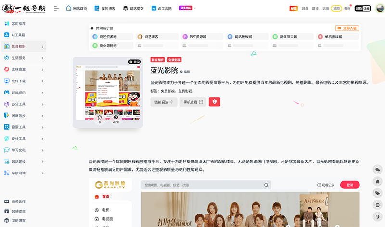Toggle the 精简/详细 display mode switch
Screen dimensions: 385x227
(x=363, y=8)
